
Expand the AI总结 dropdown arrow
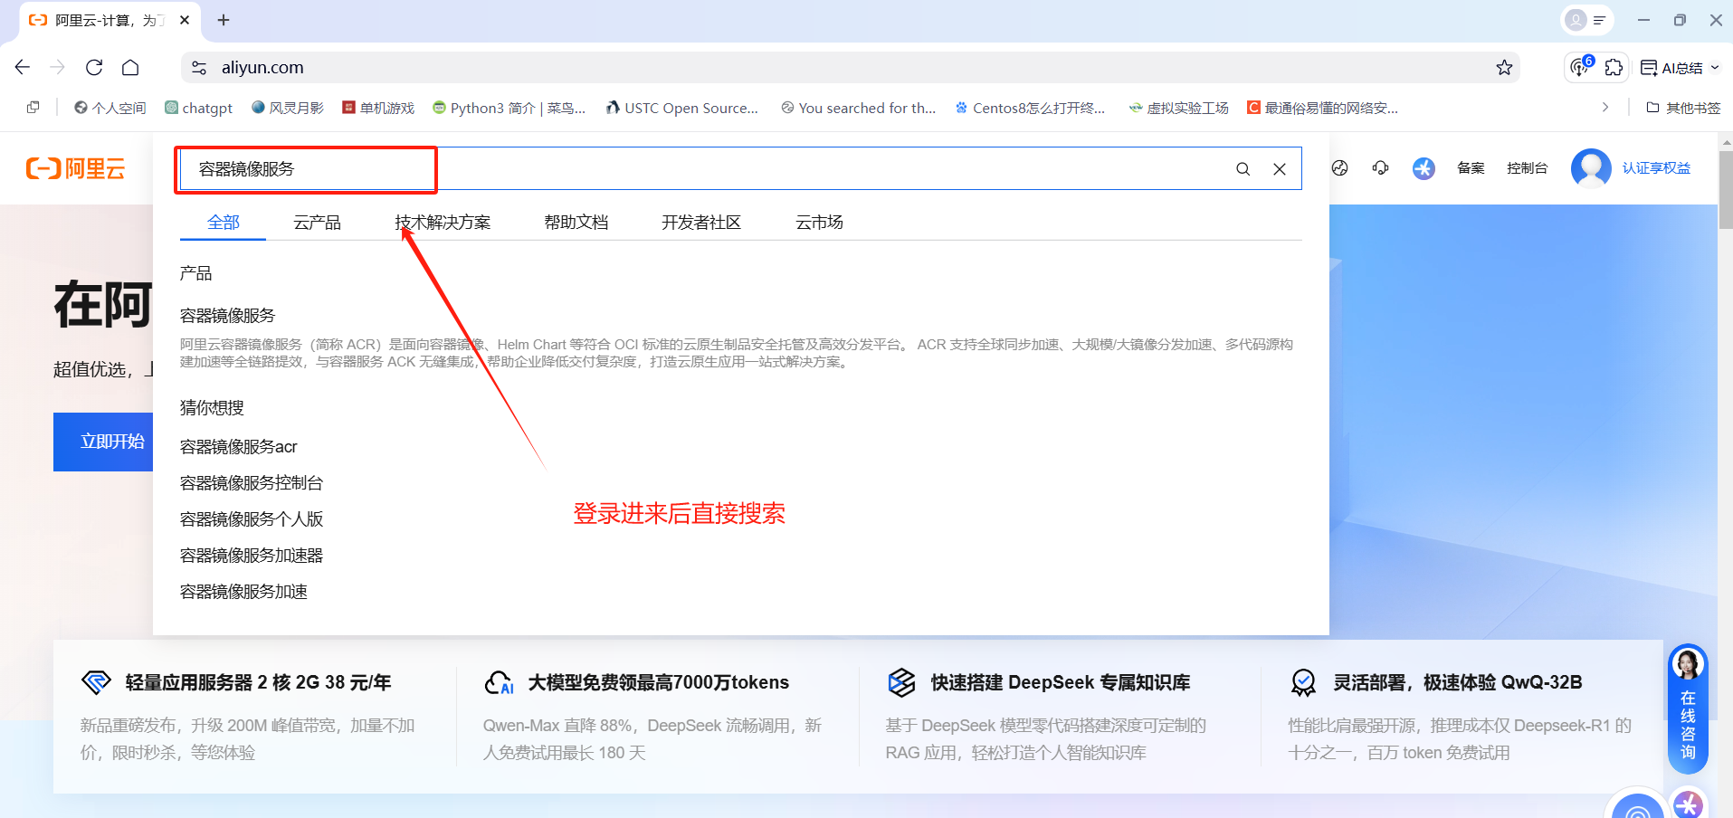[1715, 68]
